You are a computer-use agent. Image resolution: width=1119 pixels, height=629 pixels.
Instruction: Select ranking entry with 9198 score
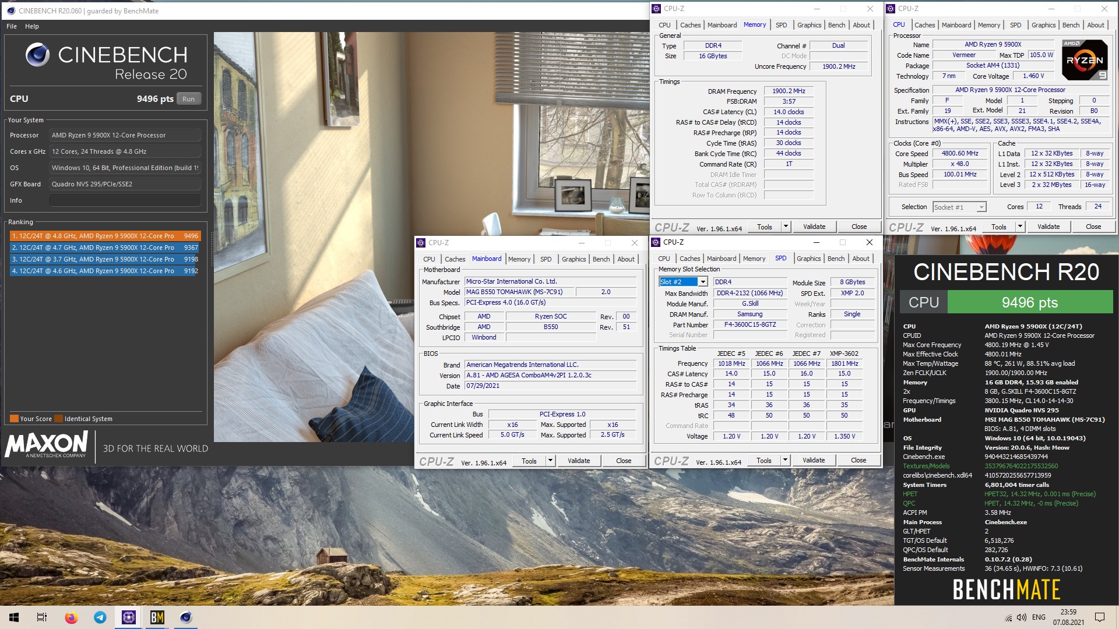click(105, 259)
